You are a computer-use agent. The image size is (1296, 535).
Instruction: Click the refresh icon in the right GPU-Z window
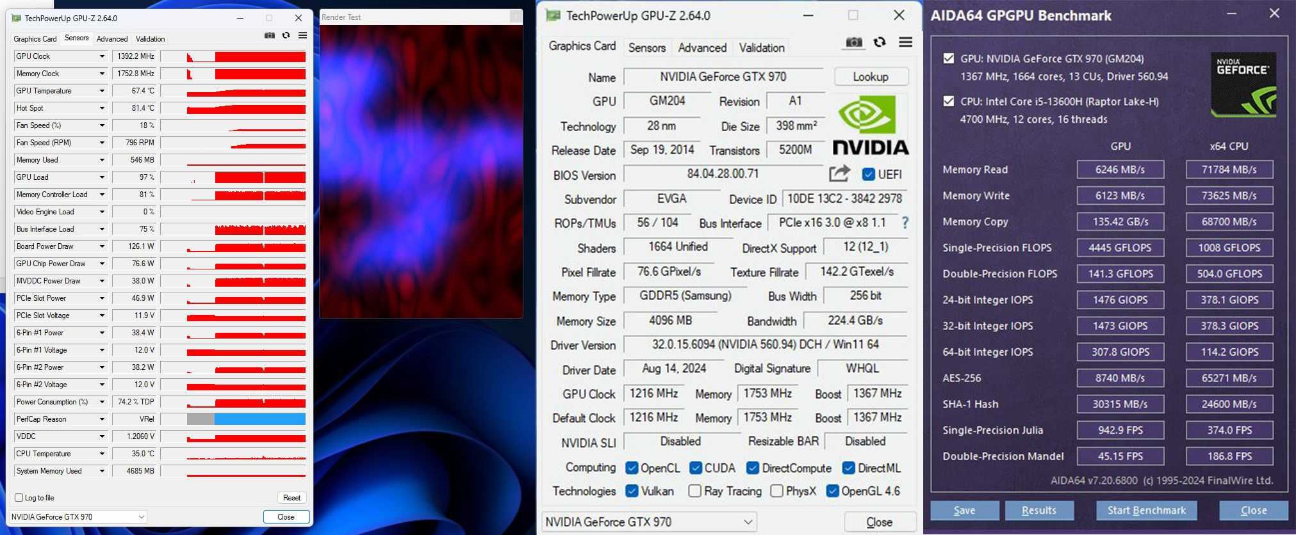click(880, 42)
